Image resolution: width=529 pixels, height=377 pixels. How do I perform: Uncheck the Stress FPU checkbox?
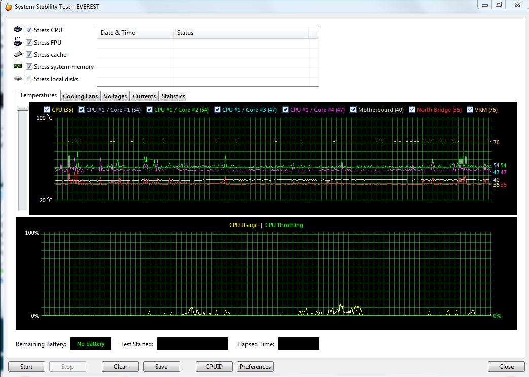(29, 42)
